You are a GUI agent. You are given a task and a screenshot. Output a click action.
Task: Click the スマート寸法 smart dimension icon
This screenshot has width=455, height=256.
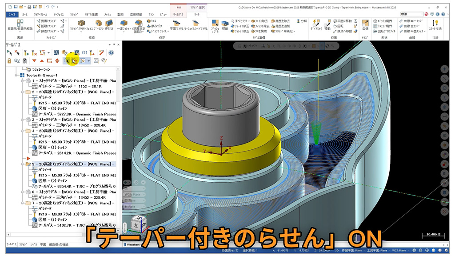click(x=435, y=24)
